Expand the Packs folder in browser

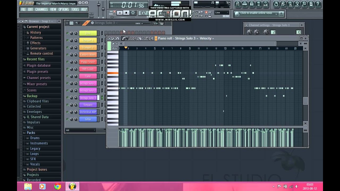click(x=31, y=133)
